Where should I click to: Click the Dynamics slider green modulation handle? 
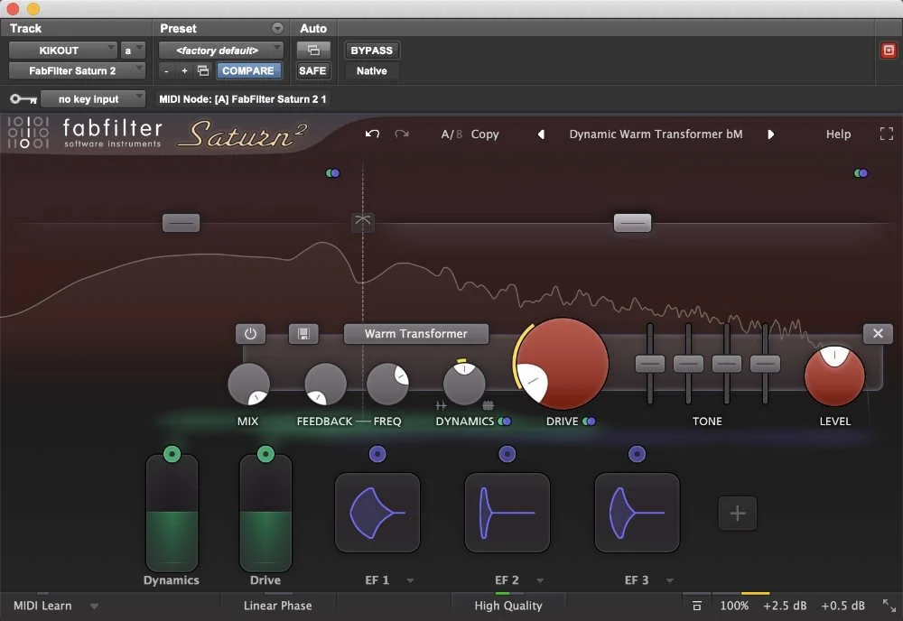[x=172, y=454]
